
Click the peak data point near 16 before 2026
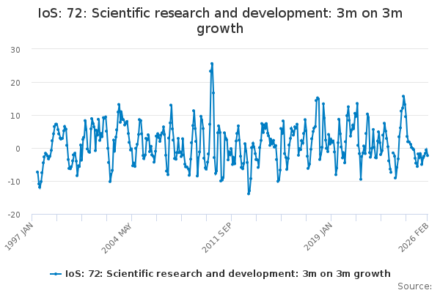[403, 96]
